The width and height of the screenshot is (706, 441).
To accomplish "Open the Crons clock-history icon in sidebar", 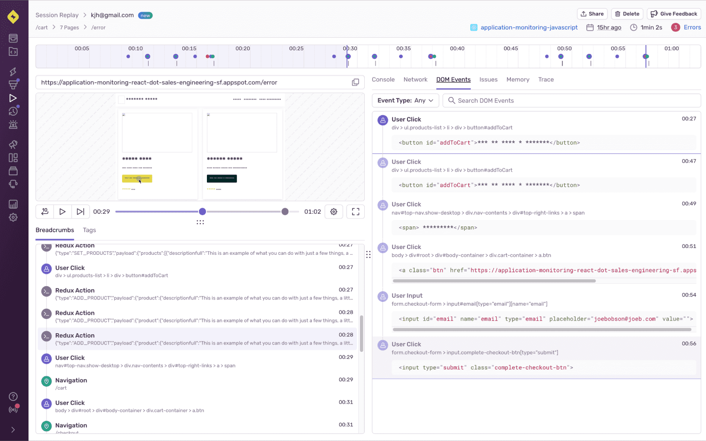I will [13, 111].
